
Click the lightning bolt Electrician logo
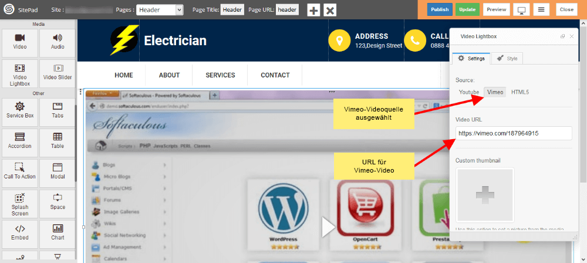(124, 40)
